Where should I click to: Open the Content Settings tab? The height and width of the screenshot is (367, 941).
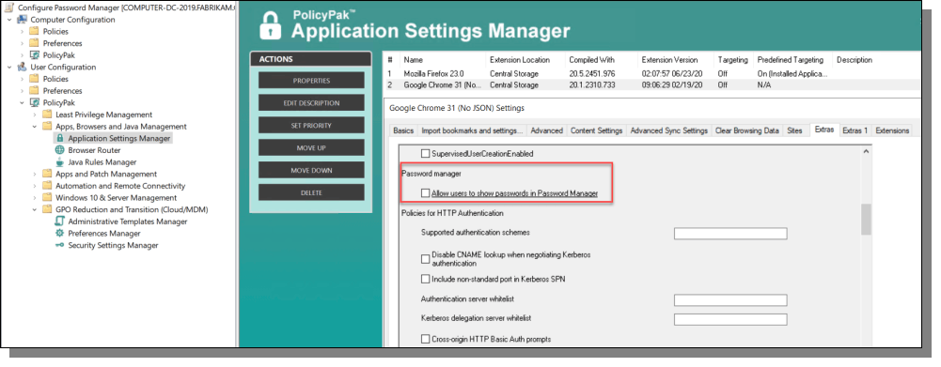(x=596, y=130)
